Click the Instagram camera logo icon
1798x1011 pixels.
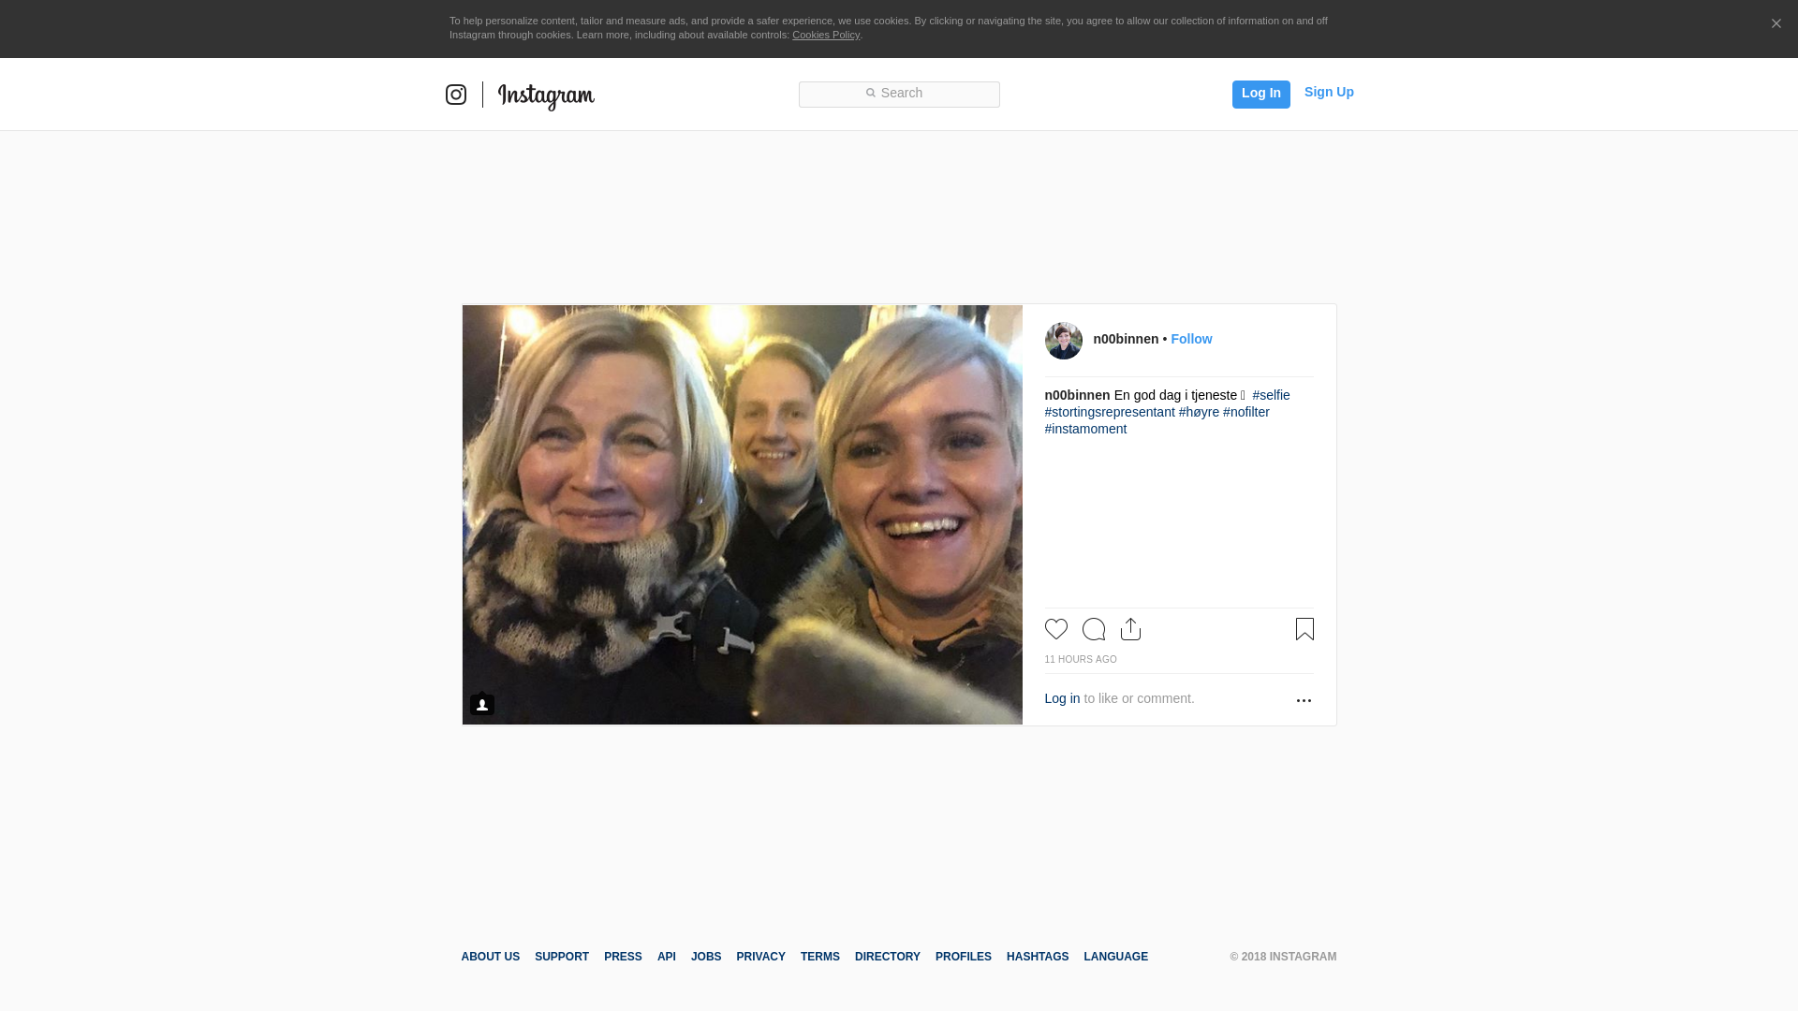(456, 95)
